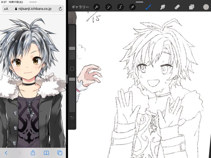Show Safari tabs overview

coord(60,153)
